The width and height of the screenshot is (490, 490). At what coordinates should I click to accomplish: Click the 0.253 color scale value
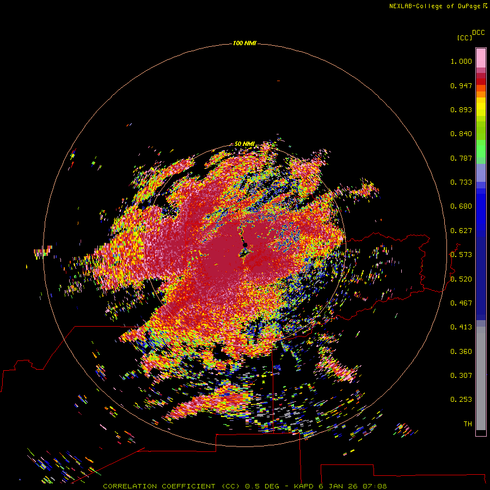tap(461, 400)
